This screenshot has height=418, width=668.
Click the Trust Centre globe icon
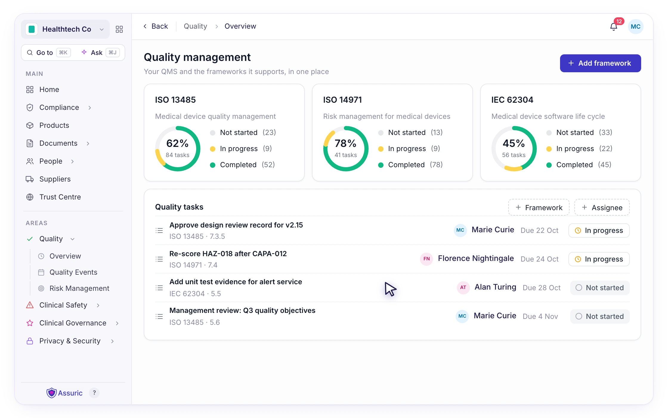pos(30,197)
